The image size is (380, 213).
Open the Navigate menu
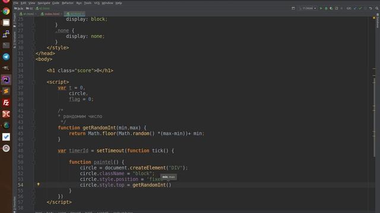43,3
